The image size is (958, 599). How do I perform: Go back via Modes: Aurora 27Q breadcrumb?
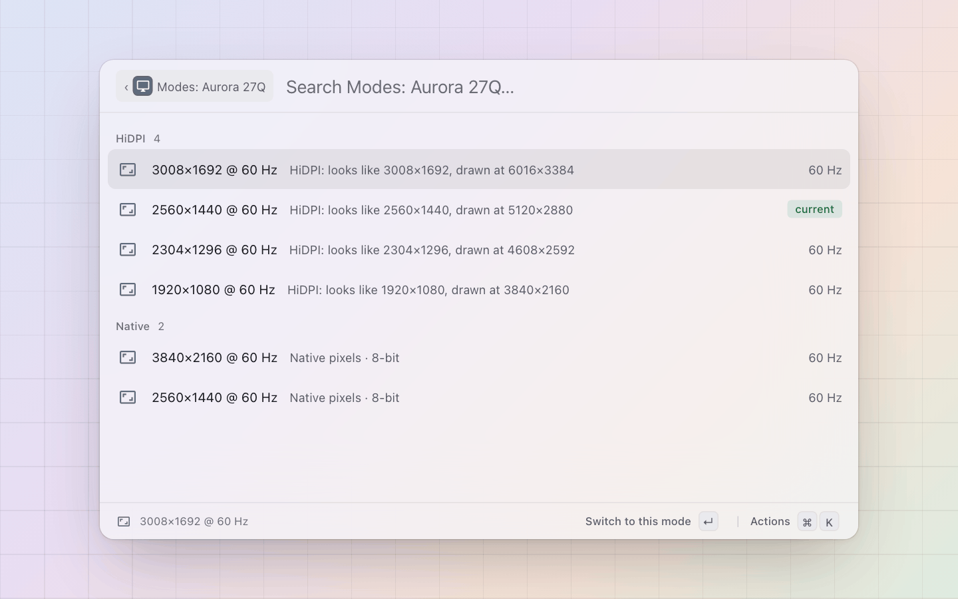(x=194, y=87)
